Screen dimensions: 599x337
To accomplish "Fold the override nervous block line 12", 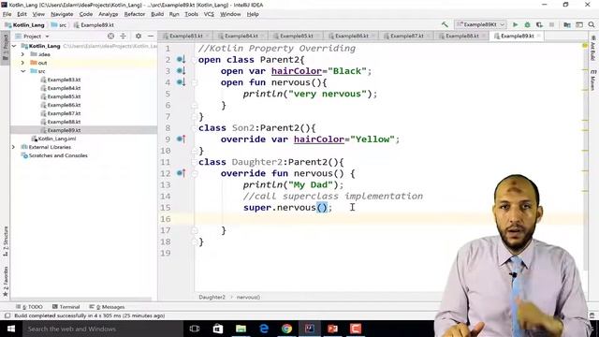I will (x=195, y=173).
